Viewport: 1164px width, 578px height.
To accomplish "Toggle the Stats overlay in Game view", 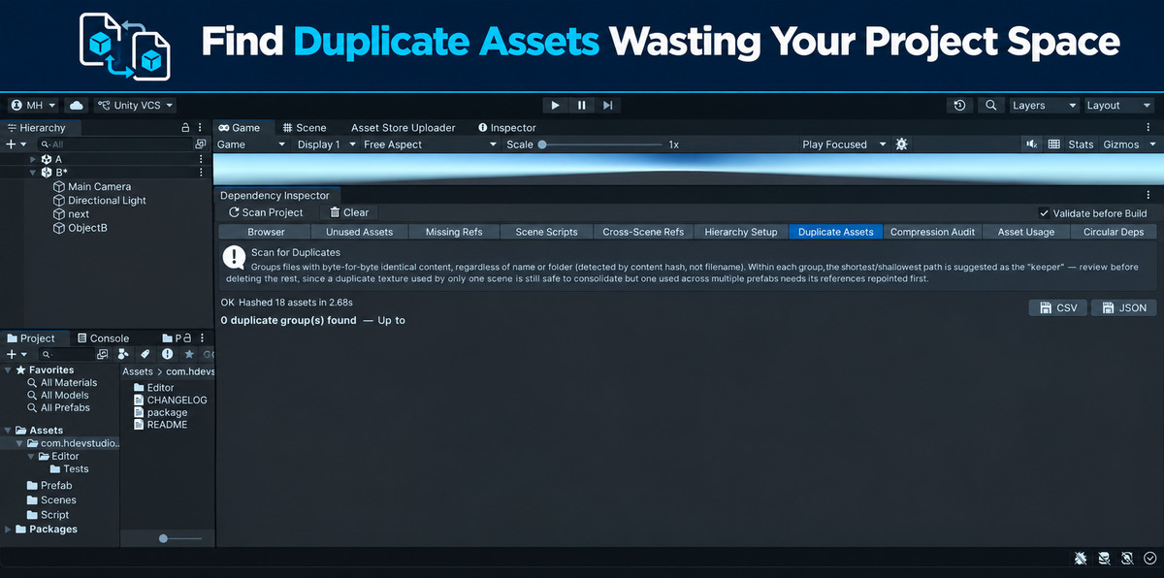I will (1081, 144).
